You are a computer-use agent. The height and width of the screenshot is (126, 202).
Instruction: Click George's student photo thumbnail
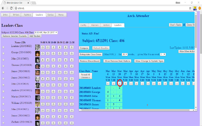(38, 53)
